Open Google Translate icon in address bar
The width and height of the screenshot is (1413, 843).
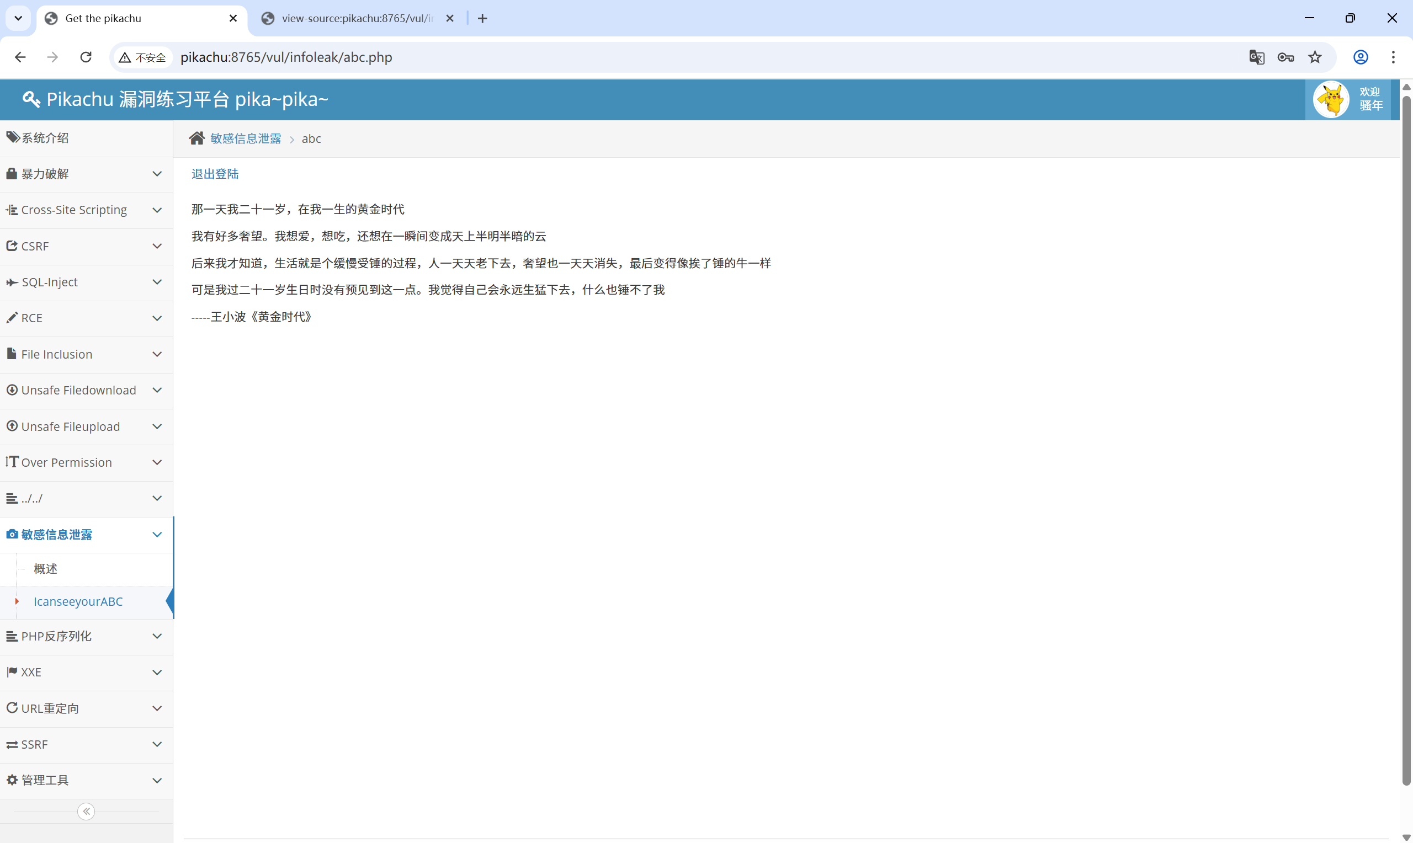coord(1256,57)
